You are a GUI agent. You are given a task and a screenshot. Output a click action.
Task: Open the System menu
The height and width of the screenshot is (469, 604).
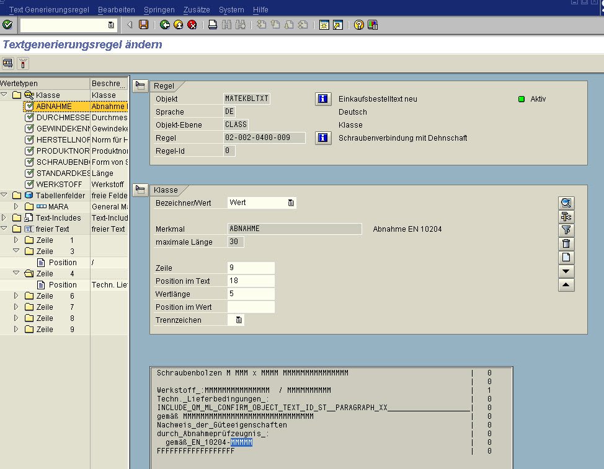tap(231, 10)
